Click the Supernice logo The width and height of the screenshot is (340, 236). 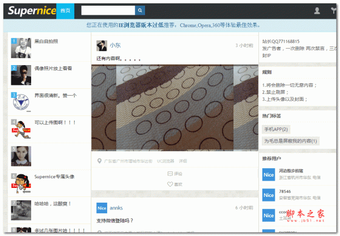pos(32,11)
